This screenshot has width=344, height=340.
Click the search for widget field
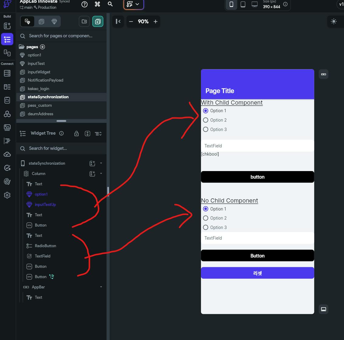pos(61,148)
